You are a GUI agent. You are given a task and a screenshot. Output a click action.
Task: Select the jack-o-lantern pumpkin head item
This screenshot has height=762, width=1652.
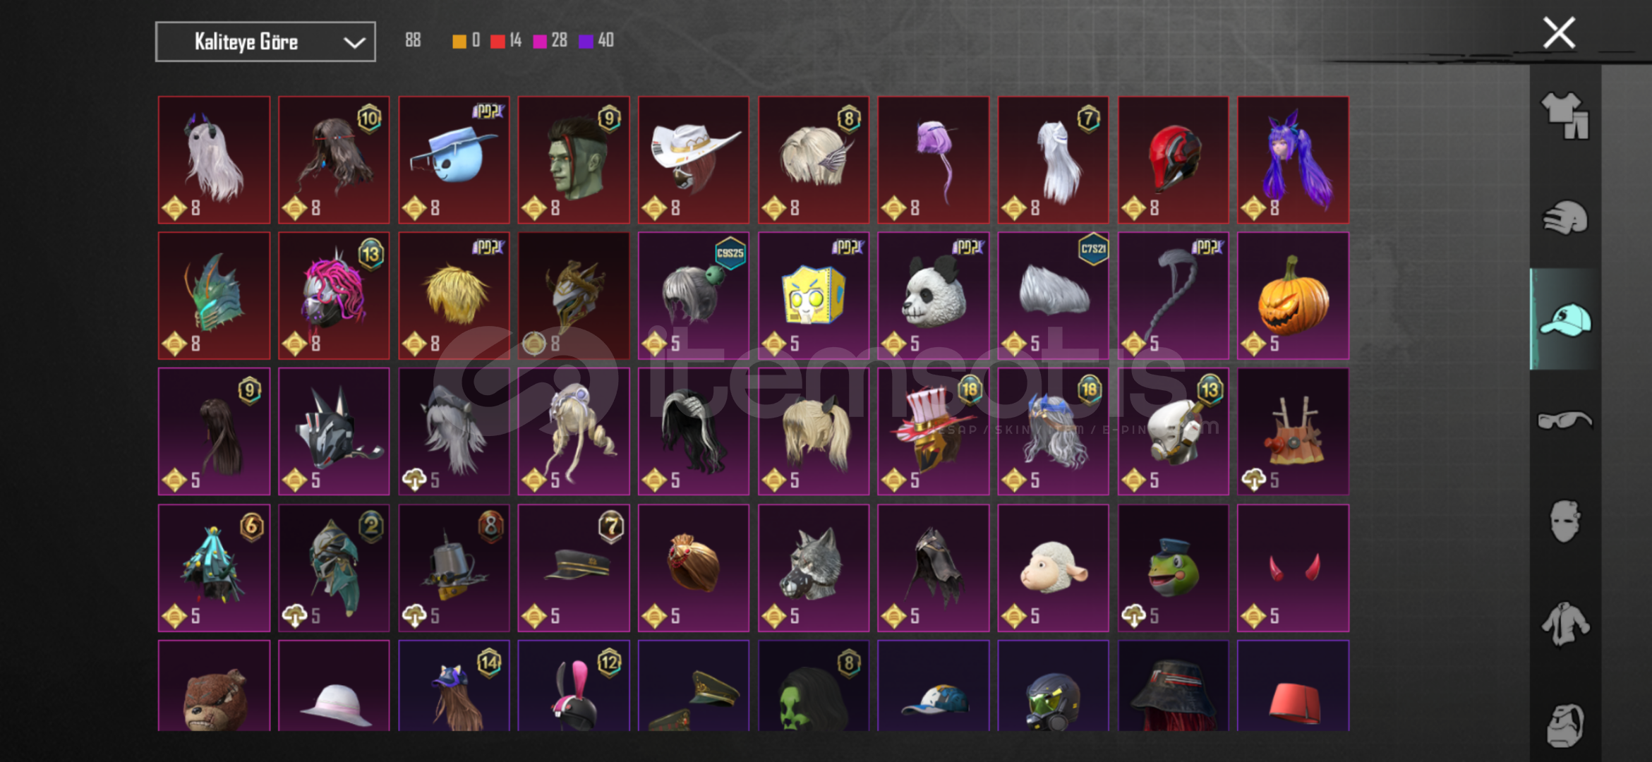pos(1293,296)
